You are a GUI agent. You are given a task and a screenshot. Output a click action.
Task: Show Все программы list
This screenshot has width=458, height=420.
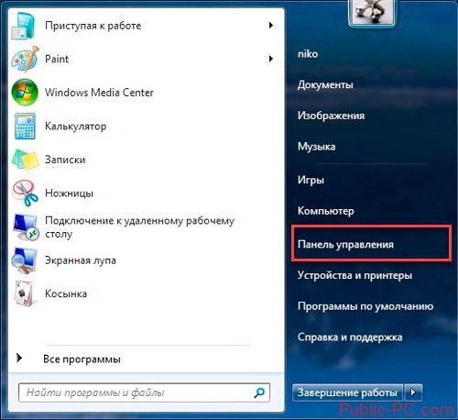pyautogui.click(x=82, y=359)
